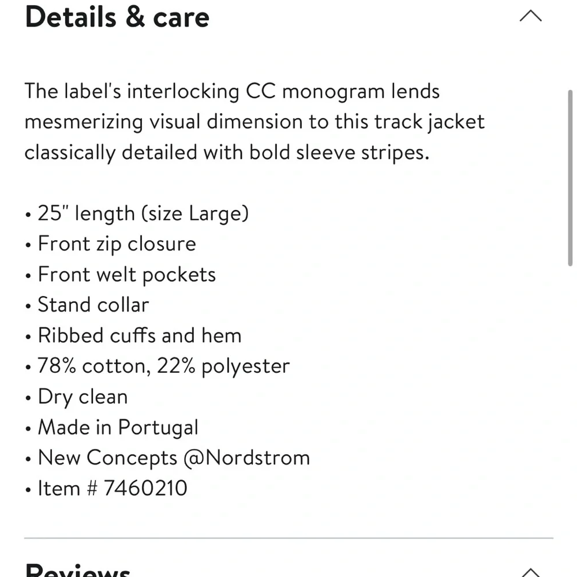Click the Ribbed cuffs and hem bullet
Viewport: 577px width, 577px height.
coord(140,336)
